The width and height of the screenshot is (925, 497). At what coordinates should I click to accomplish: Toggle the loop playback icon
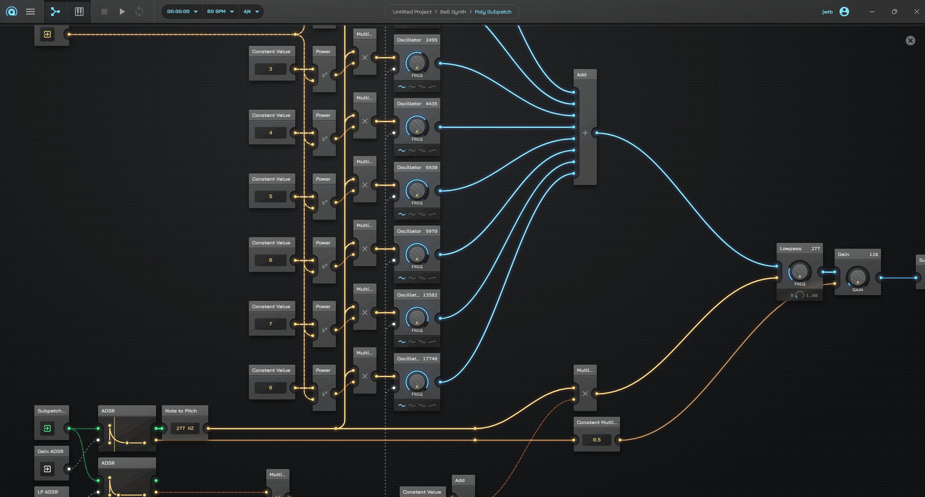pyautogui.click(x=139, y=12)
